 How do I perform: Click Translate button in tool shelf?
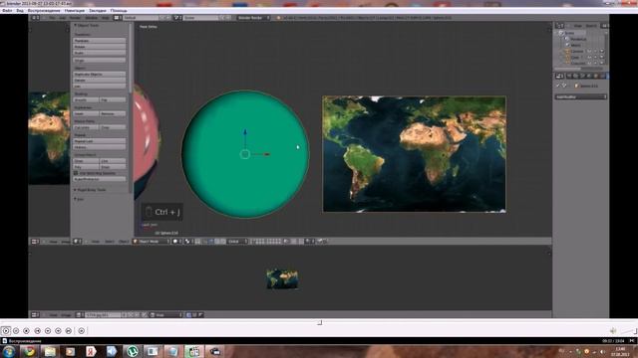point(100,41)
